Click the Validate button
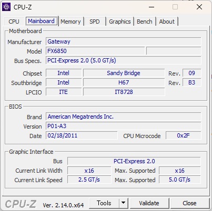 [x=149, y=203]
